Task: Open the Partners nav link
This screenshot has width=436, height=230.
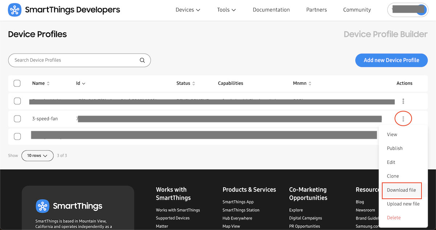Action: 316,10
